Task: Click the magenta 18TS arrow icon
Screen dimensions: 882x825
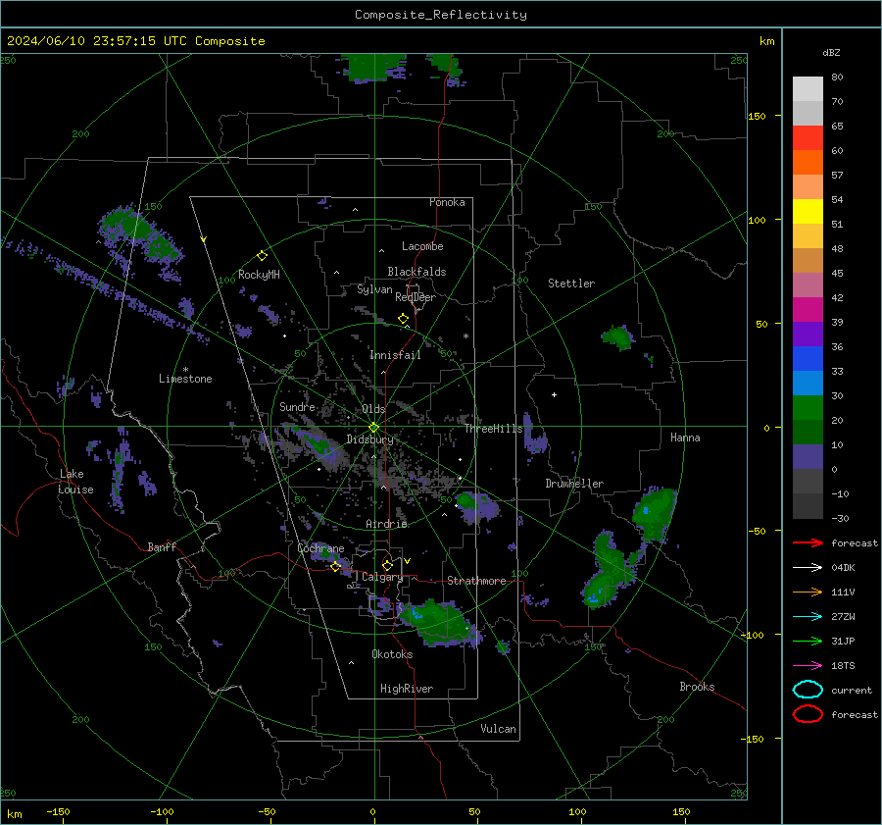Action: click(808, 666)
